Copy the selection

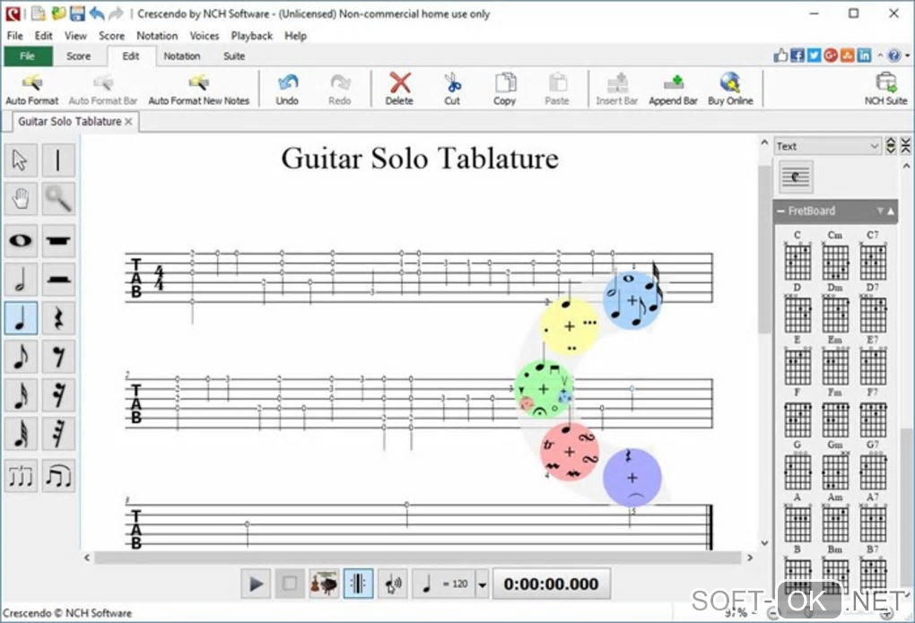(505, 90)
